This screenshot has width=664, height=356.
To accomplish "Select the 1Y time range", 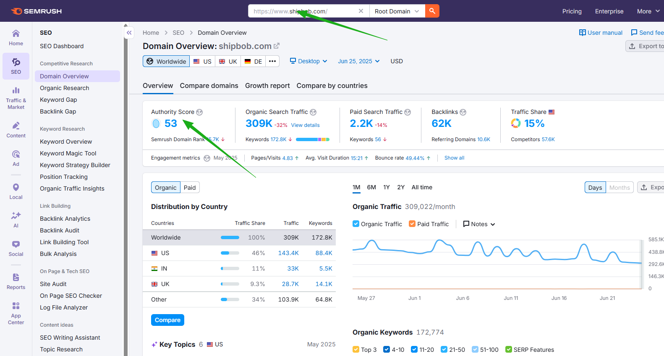I will click(x=387, y=187).
